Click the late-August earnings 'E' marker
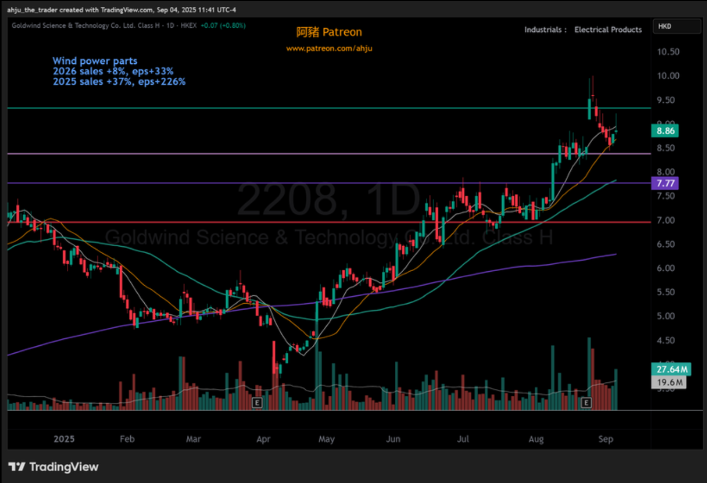707x483 pixels. click(586, 402)
